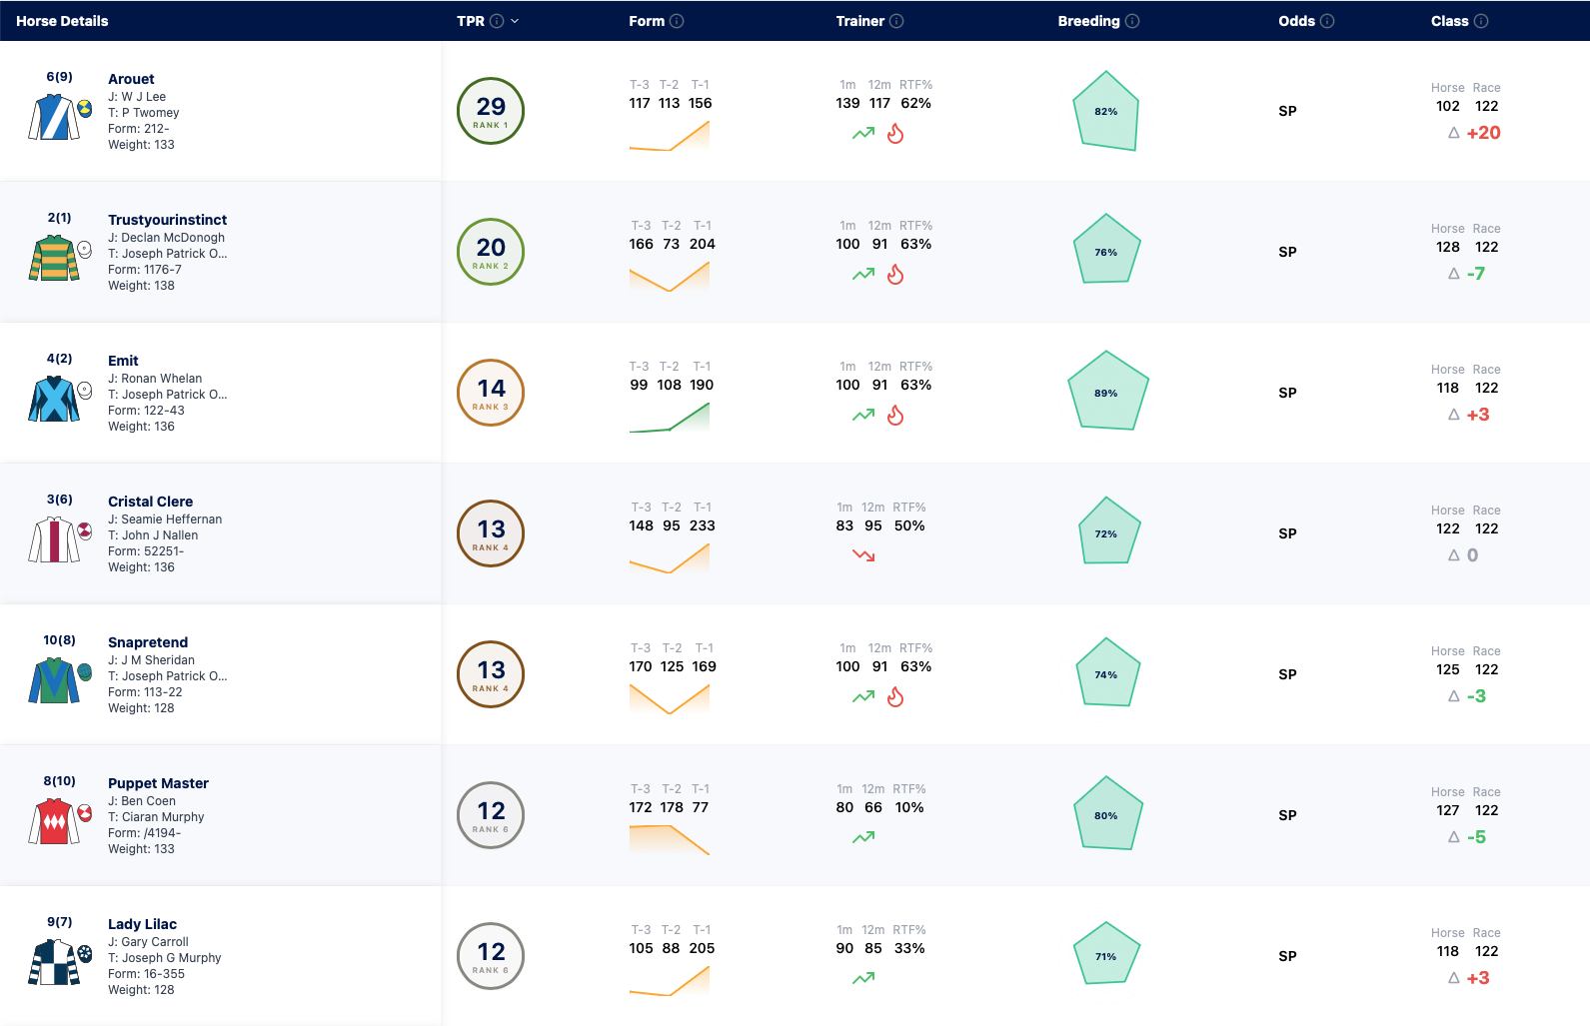Click Emit's blue cross jockey silks
The image size is (1590, 1026).
[x=54, y=399]
